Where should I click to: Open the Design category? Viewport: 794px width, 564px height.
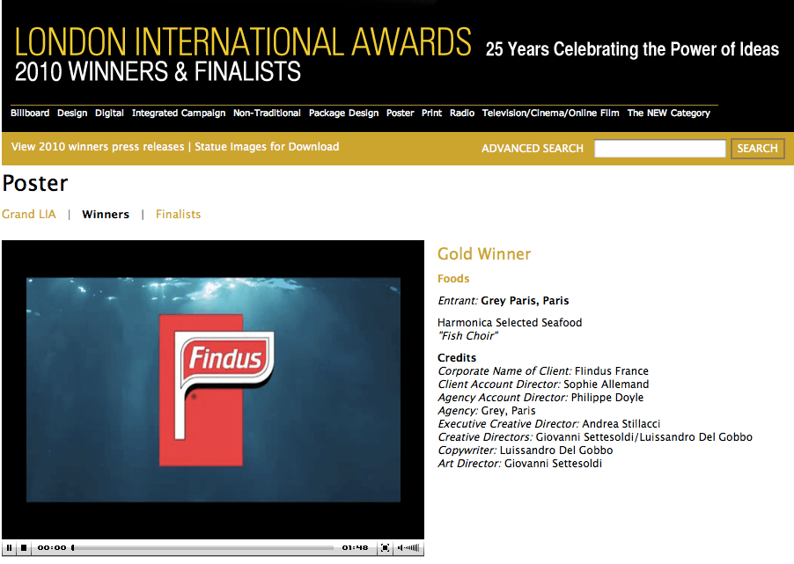(72, 113)
